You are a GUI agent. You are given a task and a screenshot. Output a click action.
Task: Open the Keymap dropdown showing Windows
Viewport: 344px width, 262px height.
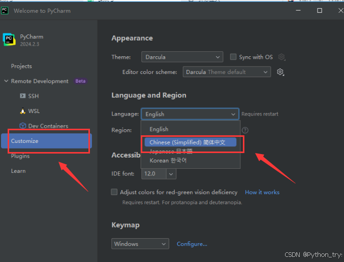click(x=140, y=244)
